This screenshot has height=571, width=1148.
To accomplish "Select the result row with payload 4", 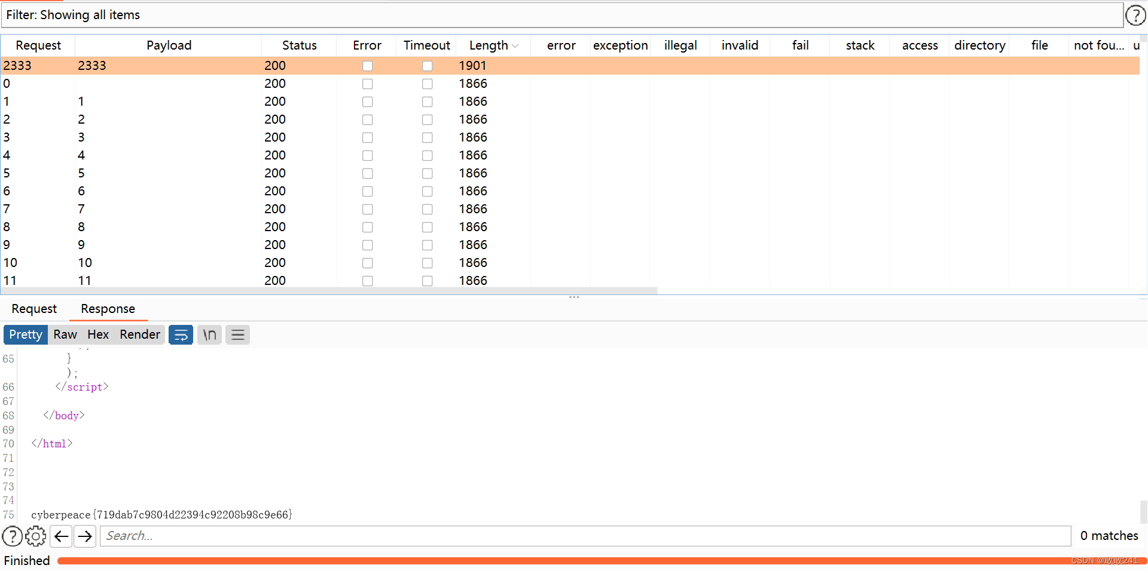I will [570, 155].
